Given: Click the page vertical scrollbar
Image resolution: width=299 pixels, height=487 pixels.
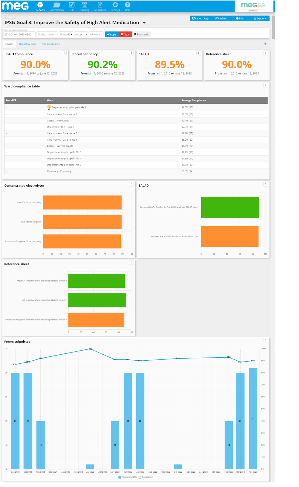Looking at the screenshot, I should tap(273, 27).
